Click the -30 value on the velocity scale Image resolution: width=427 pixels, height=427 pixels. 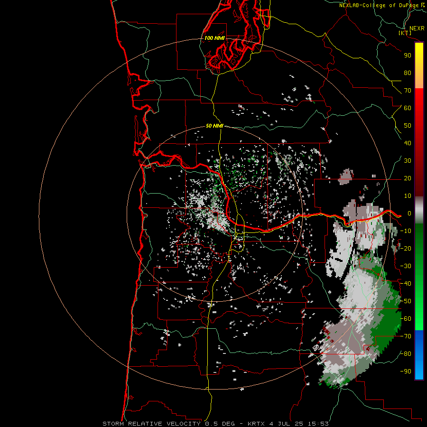pyautogui.click(x=406, y=266)
